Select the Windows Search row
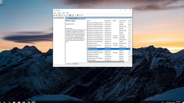 pyautogui.click(x=109, y=43)
